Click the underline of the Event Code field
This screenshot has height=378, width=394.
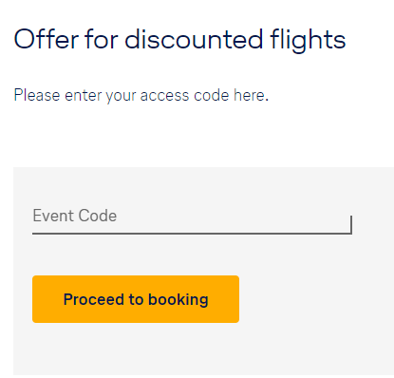coord(192,234)
